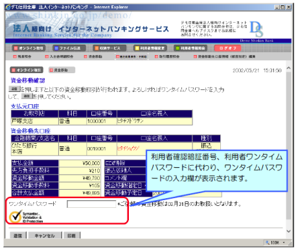Close the Internet Explorer window
Viewport: 298px width, 250px height.
pos(289,7)
